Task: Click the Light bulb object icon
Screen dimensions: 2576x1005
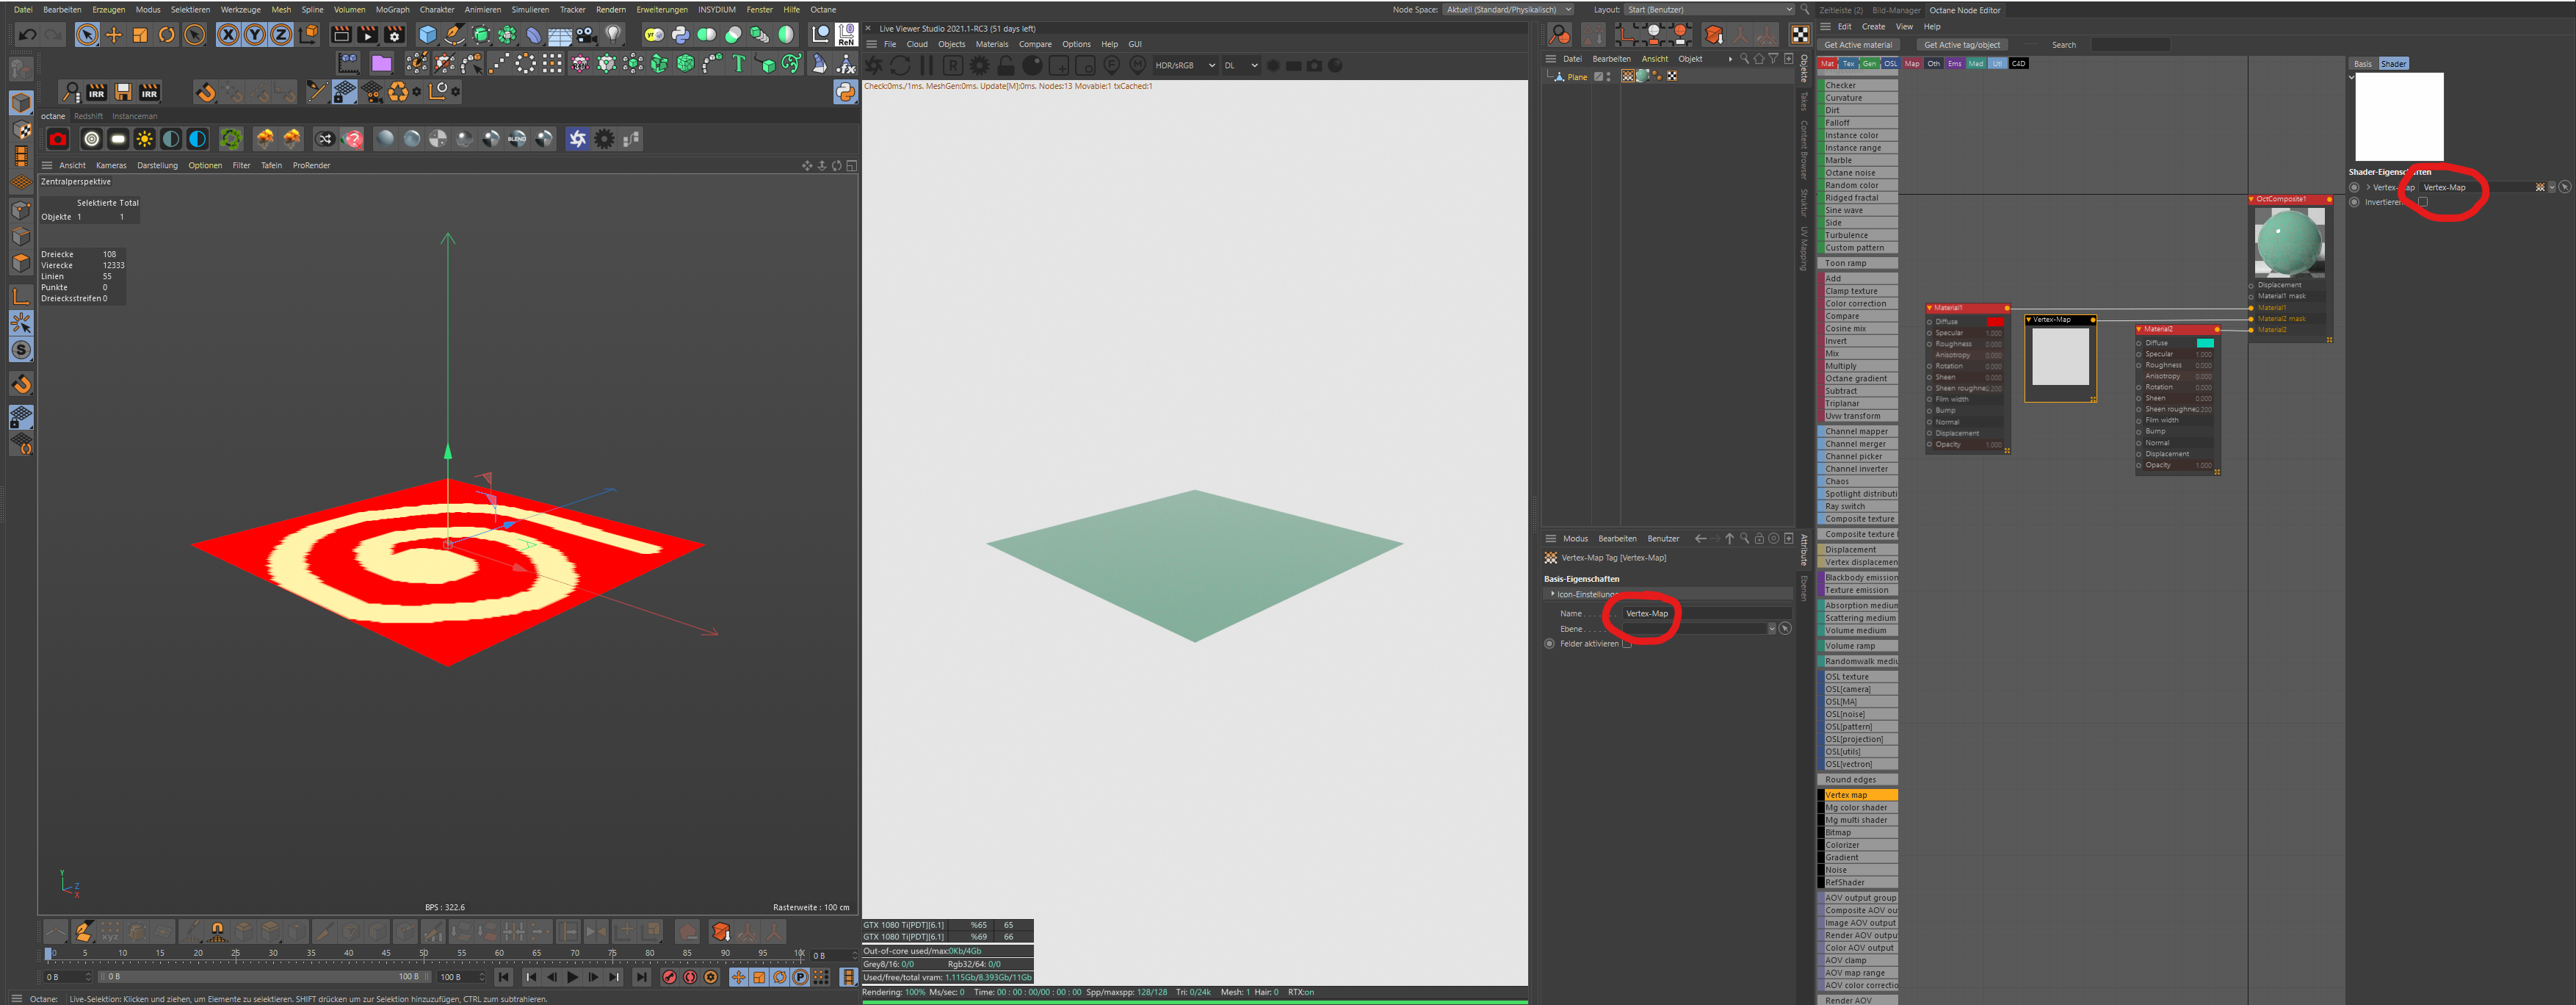Action: pos(614,35)
